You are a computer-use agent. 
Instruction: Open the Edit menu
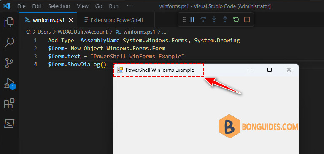pos(37,6)
